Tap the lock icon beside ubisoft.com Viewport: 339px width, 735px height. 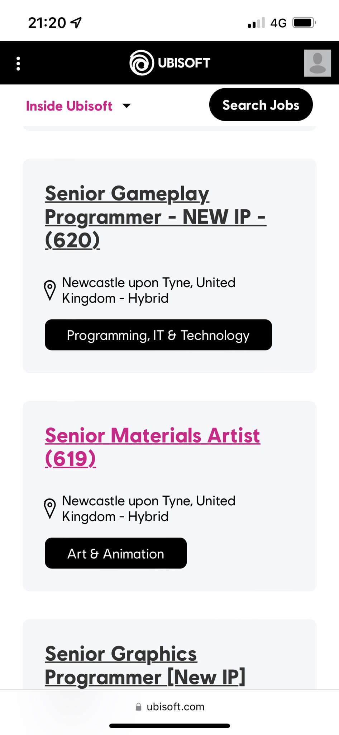coord(138,707)
